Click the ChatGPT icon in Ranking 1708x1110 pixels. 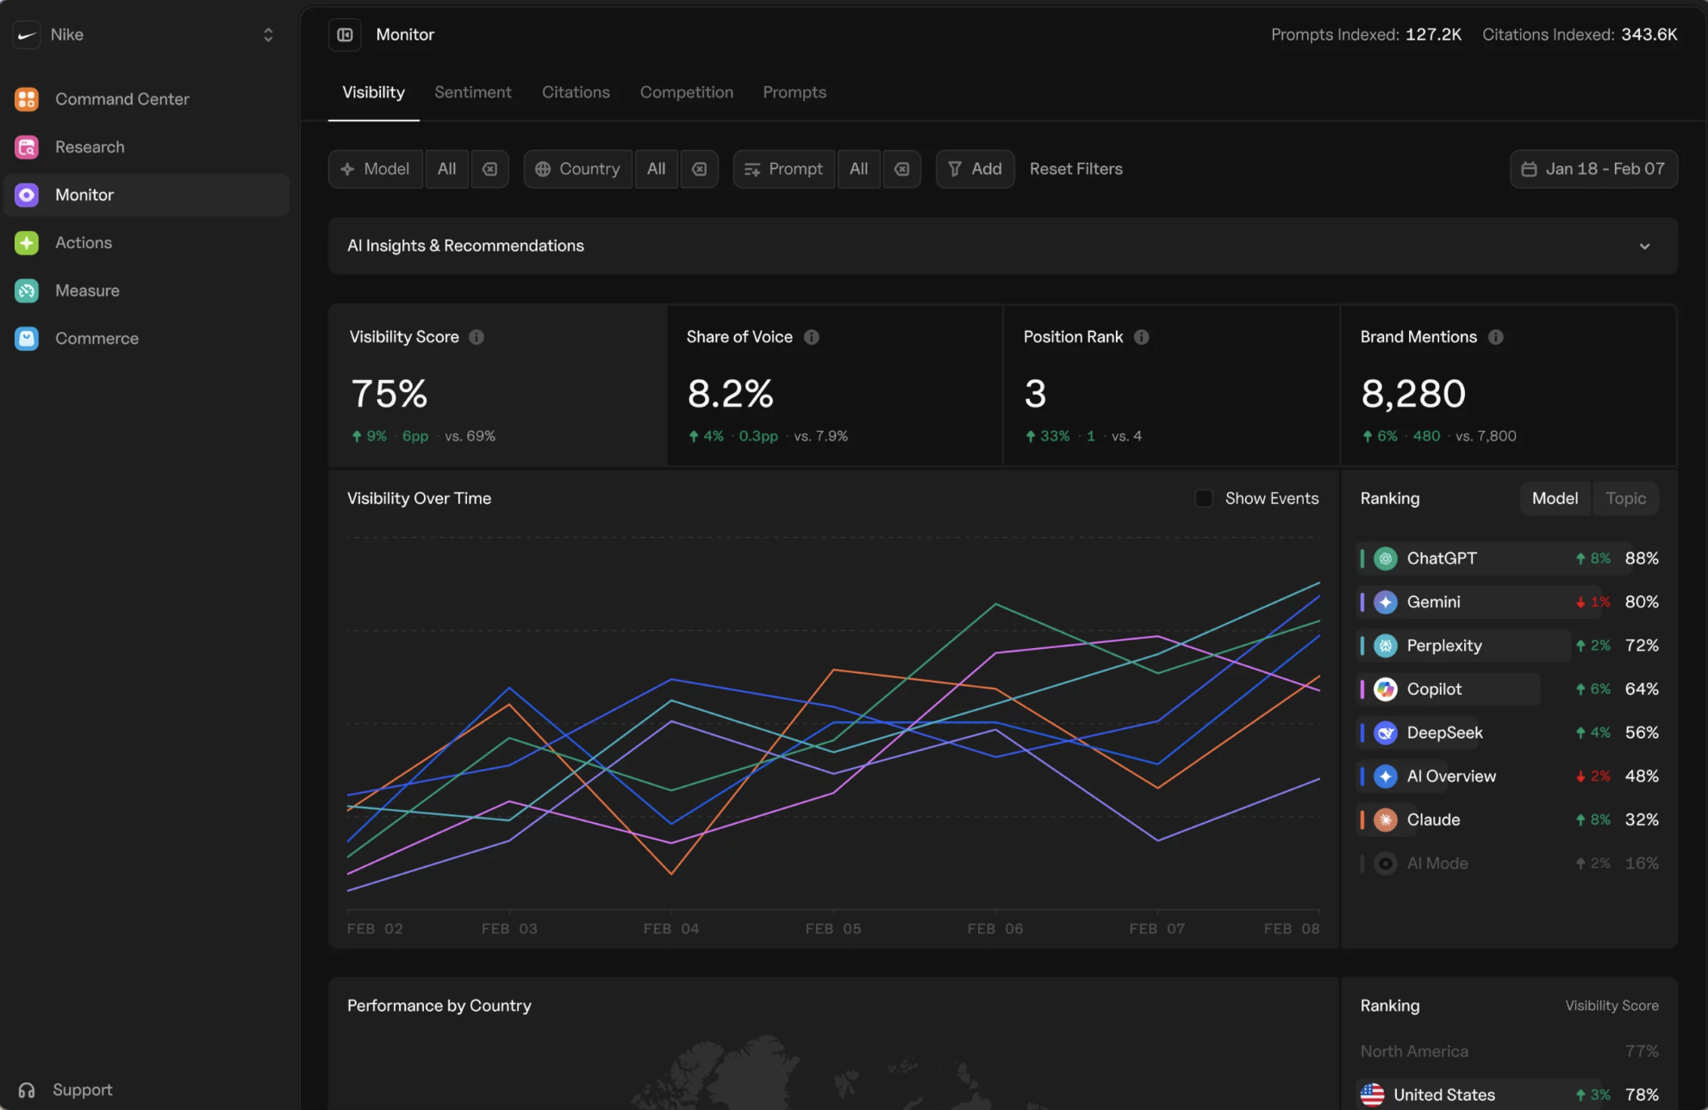coord(1386,558)
